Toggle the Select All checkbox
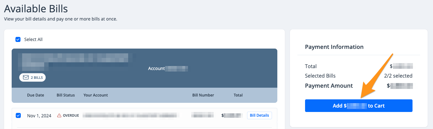Screen dimensions: 433x129 coord(18,39)
